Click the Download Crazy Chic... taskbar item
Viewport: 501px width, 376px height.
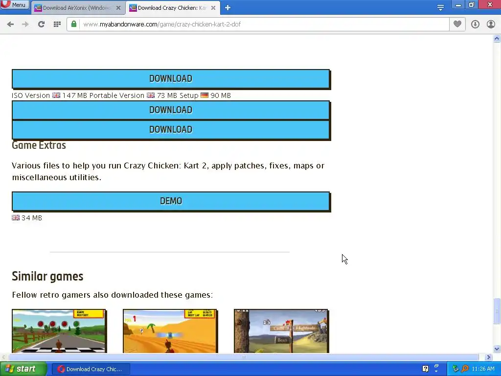(x=91, y=369)
